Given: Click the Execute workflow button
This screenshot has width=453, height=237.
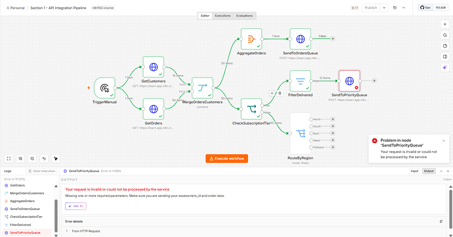Looking at the screenshot, I should pyautogui.click(x=226, y=158).
